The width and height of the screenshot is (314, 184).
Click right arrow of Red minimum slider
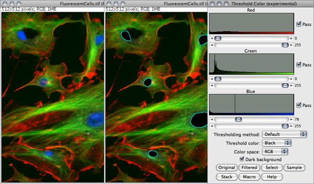[x=292, y=38]
